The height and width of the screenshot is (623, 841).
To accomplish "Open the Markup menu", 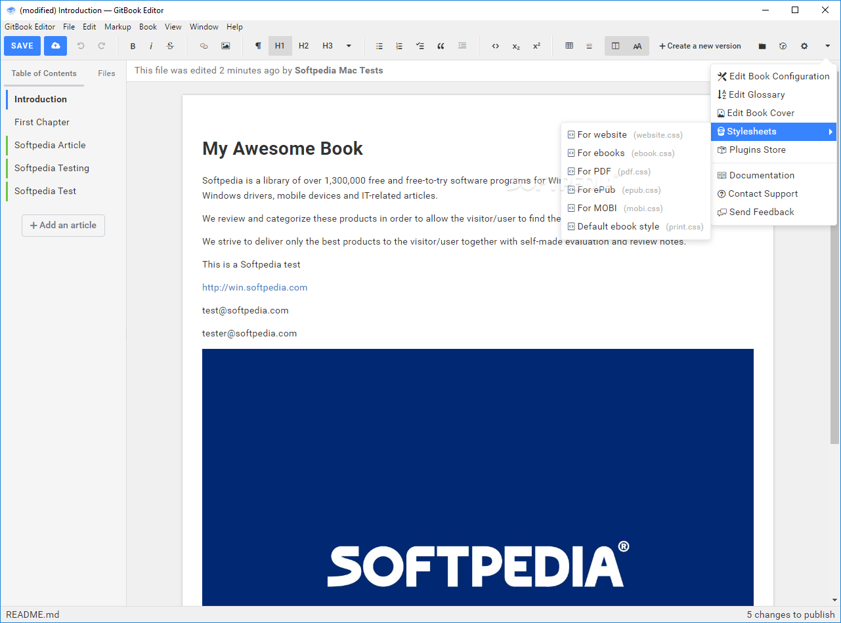I will (118, 27).
